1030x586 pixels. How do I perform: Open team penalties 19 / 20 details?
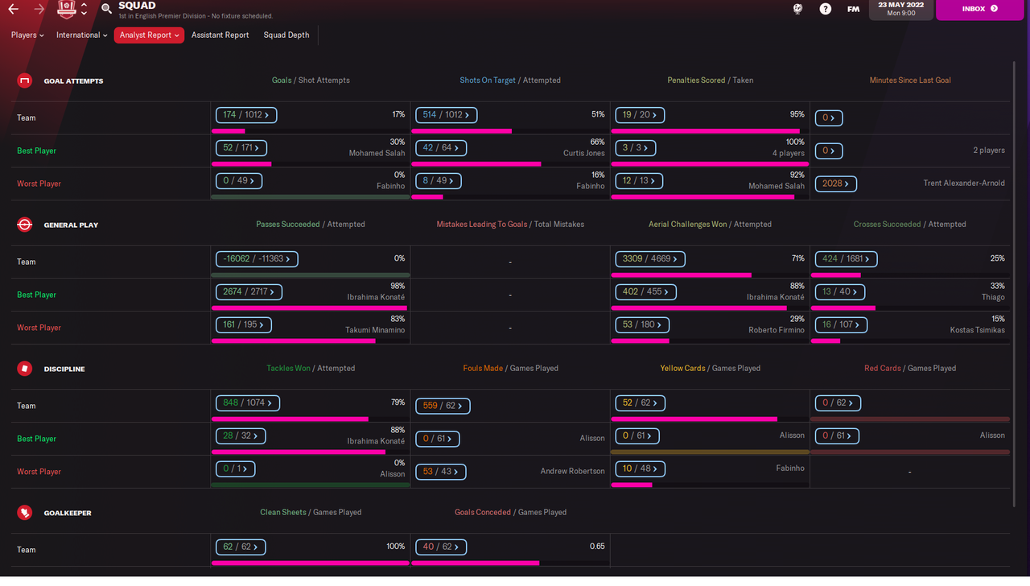640,115
